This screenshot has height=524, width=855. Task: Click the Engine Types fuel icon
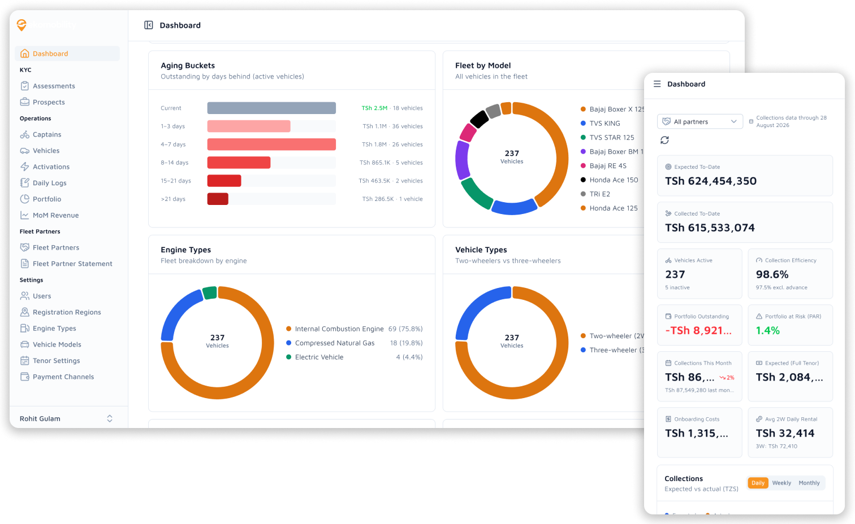point(25,328)
